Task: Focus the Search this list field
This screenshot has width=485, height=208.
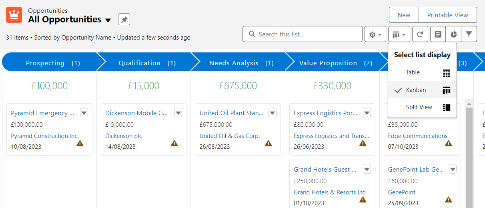Action: click(x=303, y=34)
